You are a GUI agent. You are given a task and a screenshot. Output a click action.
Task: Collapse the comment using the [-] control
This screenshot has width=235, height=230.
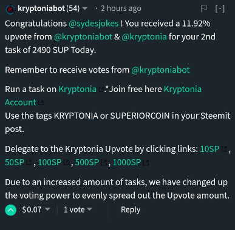point(220,8)
